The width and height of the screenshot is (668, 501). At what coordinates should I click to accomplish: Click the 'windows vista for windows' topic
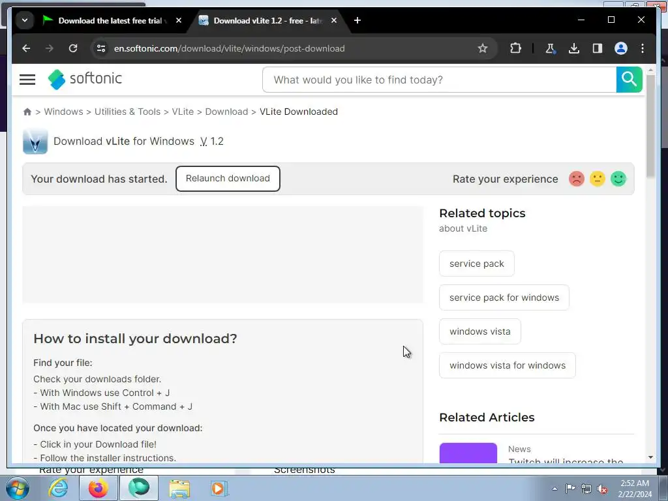coord(508,365)
